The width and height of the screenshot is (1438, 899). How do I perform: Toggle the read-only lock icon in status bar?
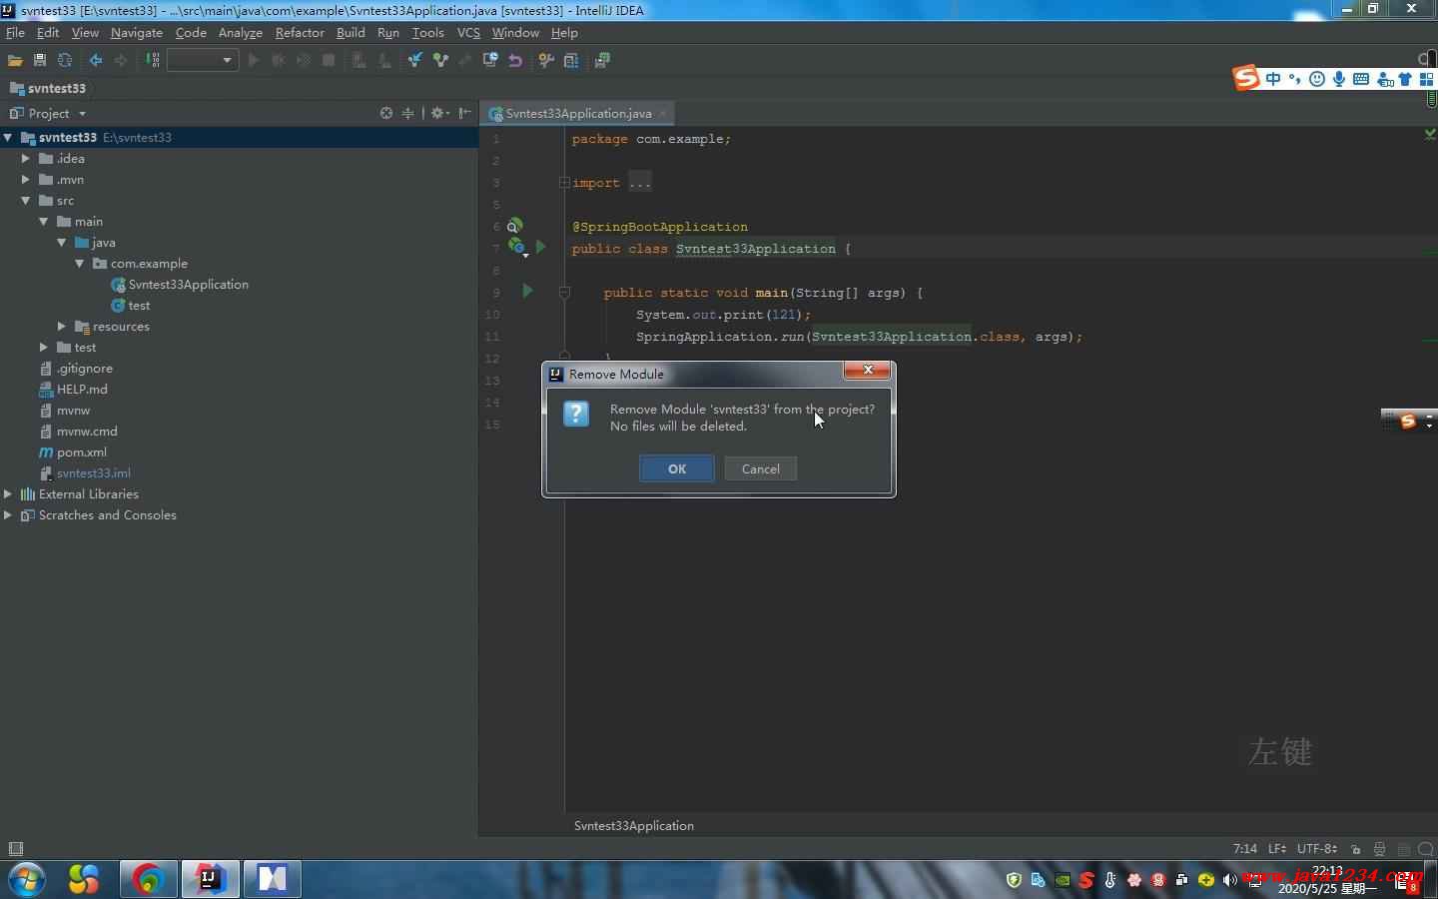1356,849
